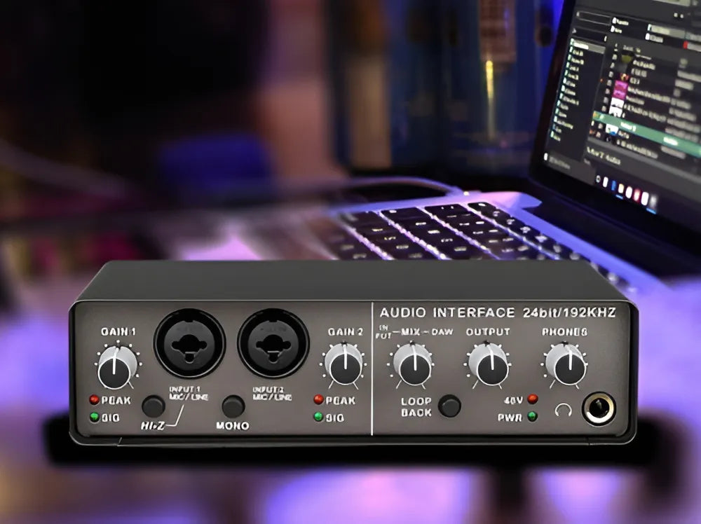The height and width of the screenshot is (524, 701).
Task: Click the pink album thumbnail on laptop screen
Action: (618, 89)
